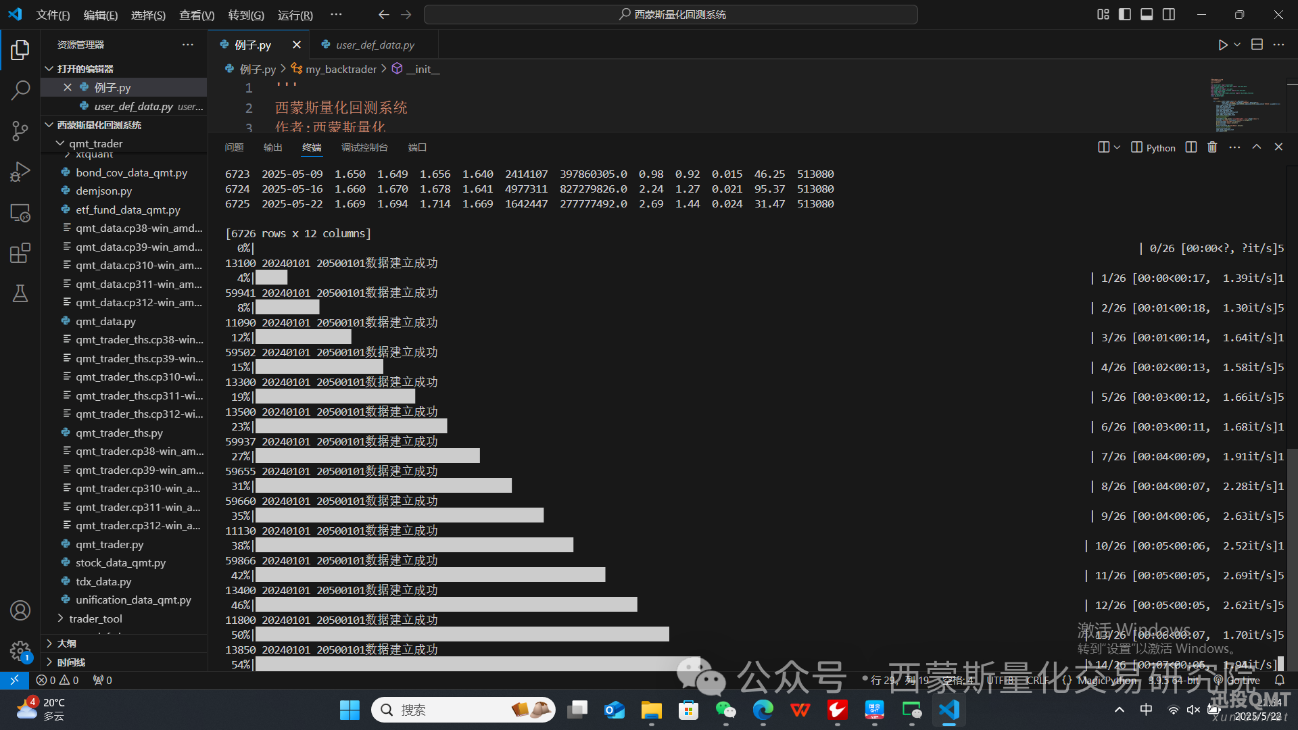The height and width of the screenshot is (730, 1298).
Task: Open more editor actions ellipsis
Action: (1278, 45)
